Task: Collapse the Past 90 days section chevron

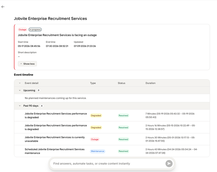Action: 20,106
